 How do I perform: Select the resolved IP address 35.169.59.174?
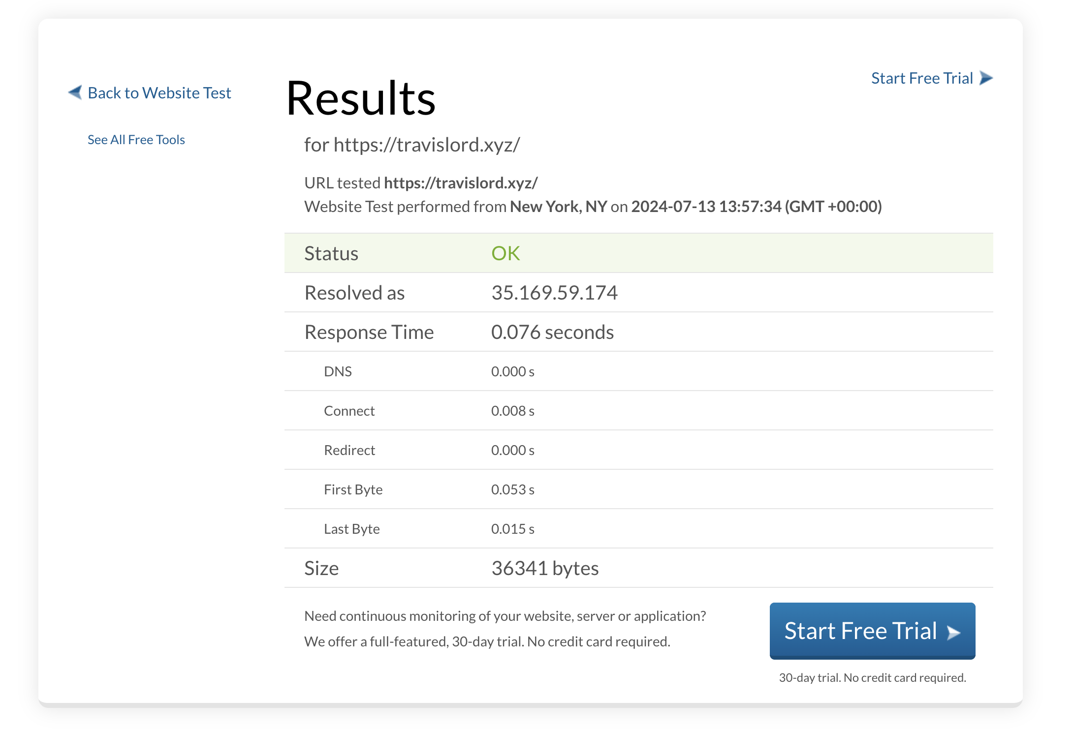click(x=555, y=292)
